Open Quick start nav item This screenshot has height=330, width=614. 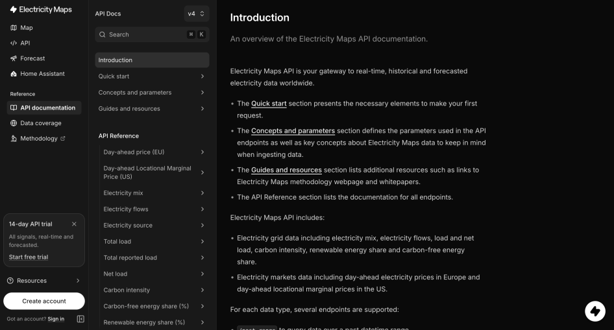click(x=152, y=77)
